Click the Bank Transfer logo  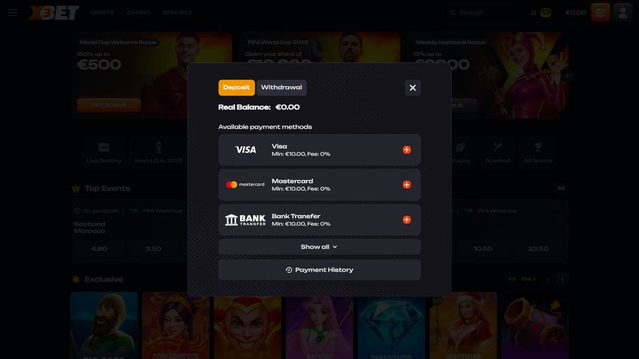(245, 220)
